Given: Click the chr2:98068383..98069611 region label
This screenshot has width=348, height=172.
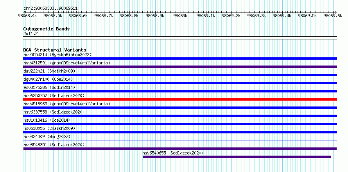Looking at the screenshot, I should 50,8.
